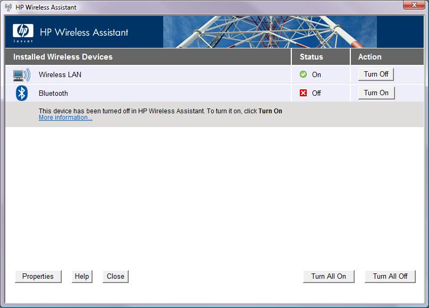Click the red Off status icon
The image size is (429, 308).
point(303,93)
